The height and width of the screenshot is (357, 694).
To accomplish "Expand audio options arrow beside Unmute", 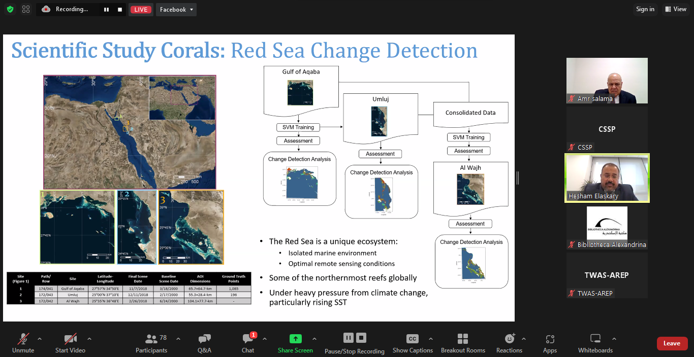I will point(40,339).
